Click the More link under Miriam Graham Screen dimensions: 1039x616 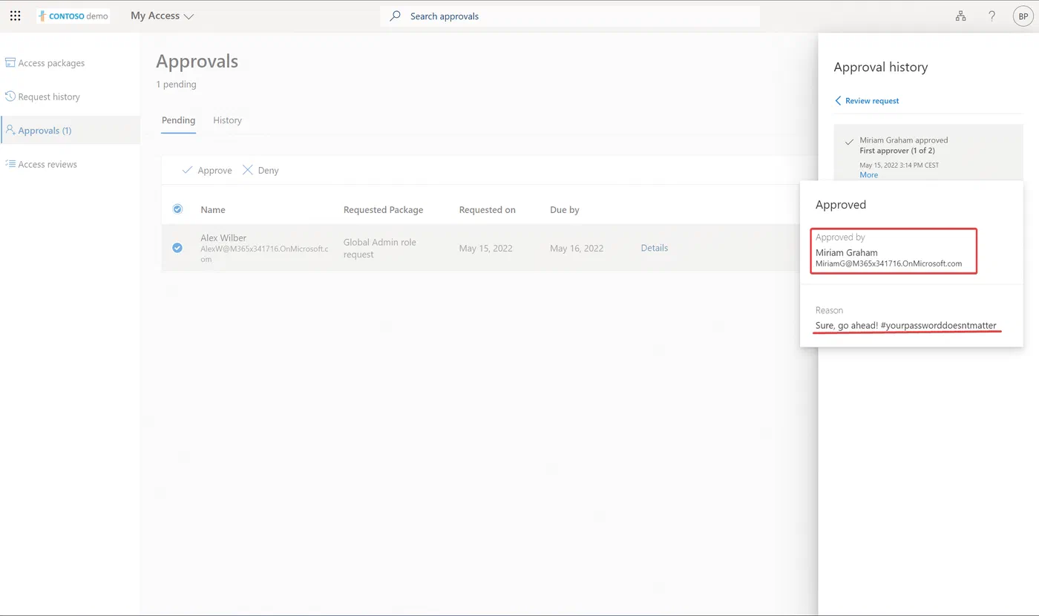[868, 175]
